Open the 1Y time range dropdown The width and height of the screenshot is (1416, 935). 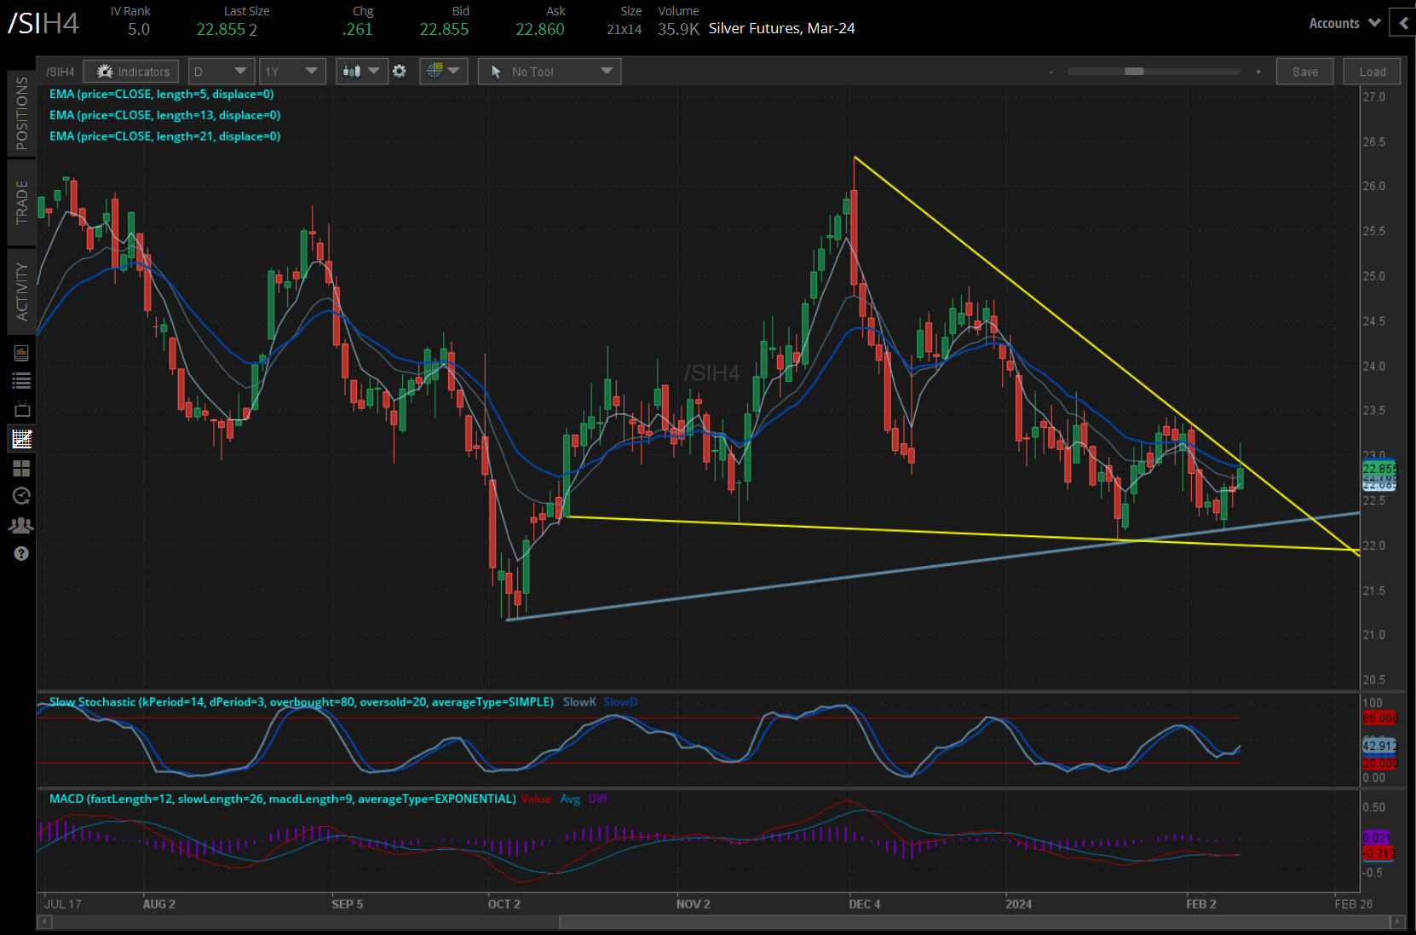[291, 72]
